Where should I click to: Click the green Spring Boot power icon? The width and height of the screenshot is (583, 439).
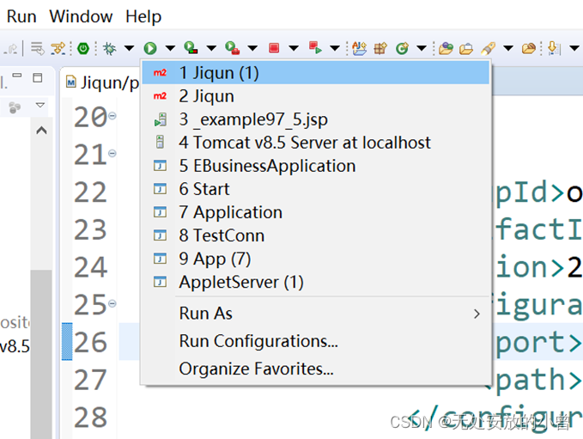pyautogui.click(x=83, y=48)
